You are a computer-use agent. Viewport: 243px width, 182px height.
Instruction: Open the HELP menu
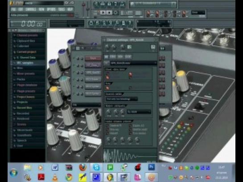[x=70, y=9]
